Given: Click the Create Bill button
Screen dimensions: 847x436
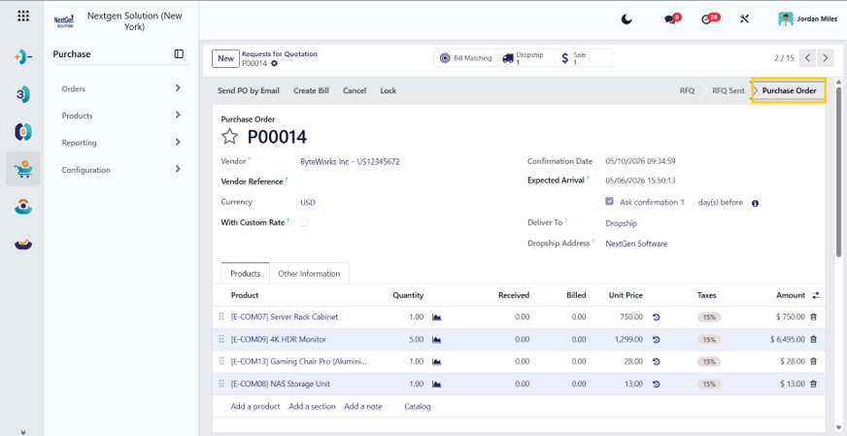Looking at the screenshot, I should [x=311, y=90].
